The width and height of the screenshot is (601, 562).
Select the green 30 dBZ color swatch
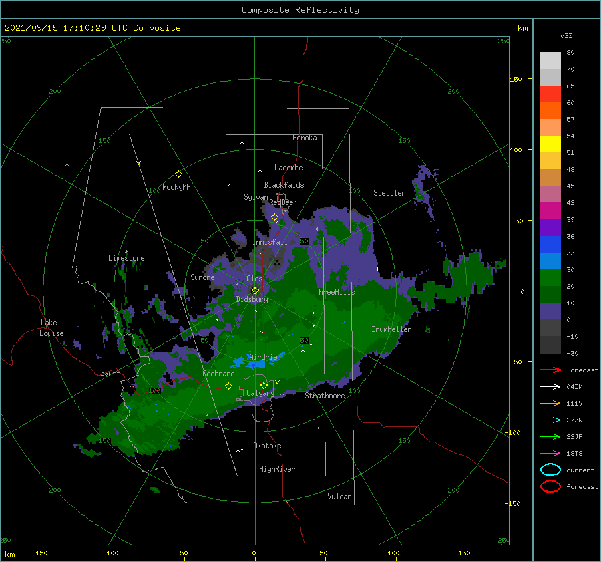(550, 278)
